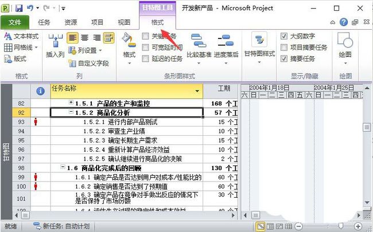Switch to team planner view icon in status bar
This screenshot has height=232, width=373.
pos(279,226)
